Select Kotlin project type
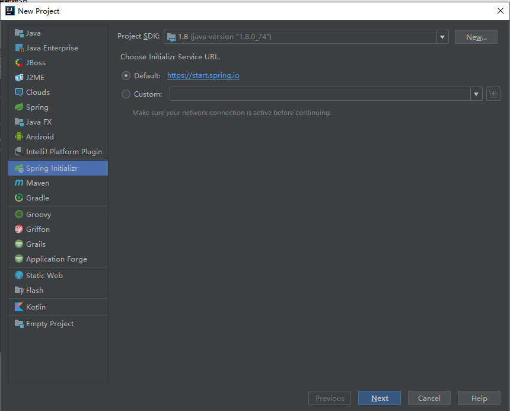 (x=58, y=307)
